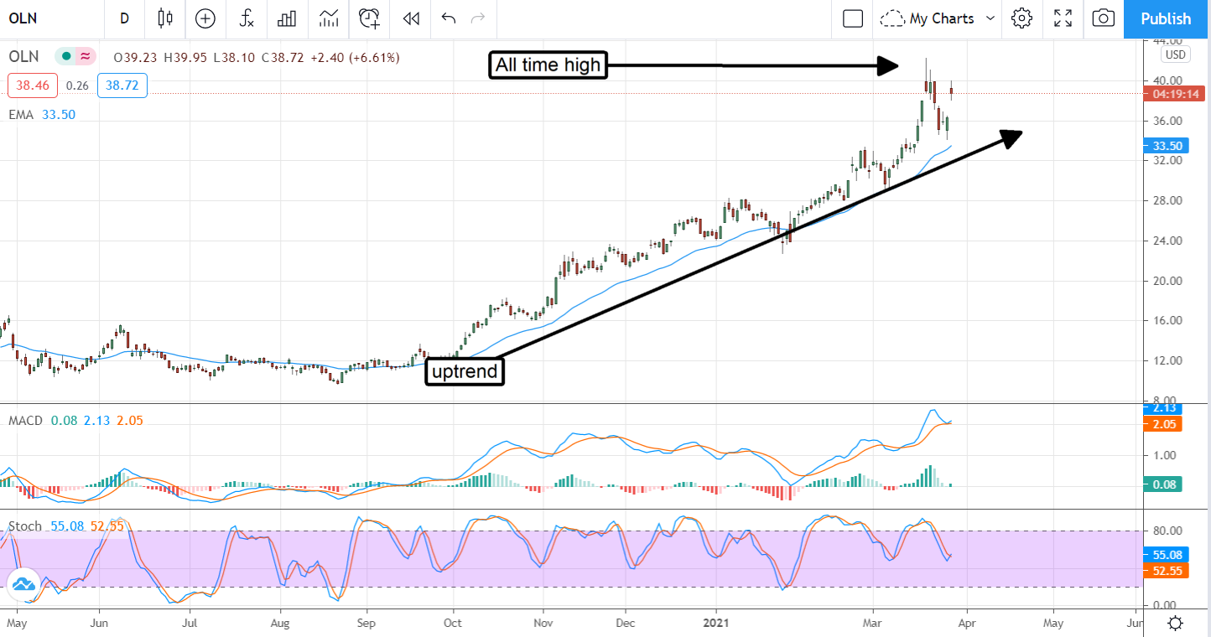This screenshot has width=1211, height=637.
Task: Click the cloud icon beside My Charts
Action: click(x=892, y=18)
